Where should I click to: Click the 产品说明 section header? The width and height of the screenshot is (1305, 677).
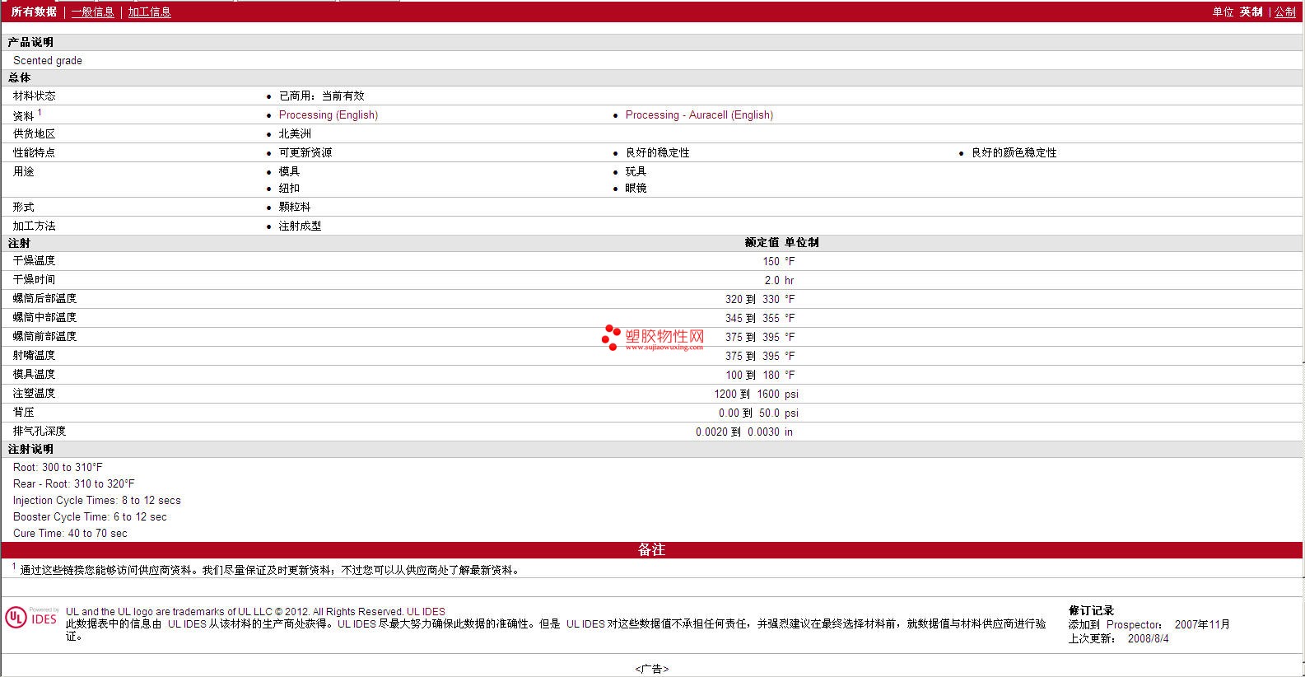(652, 42)
